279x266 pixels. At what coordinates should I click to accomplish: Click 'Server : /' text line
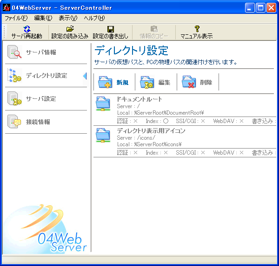(x=128, y=106)
